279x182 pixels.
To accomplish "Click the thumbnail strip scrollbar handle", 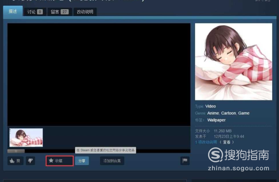I will [x=16, y=151].
